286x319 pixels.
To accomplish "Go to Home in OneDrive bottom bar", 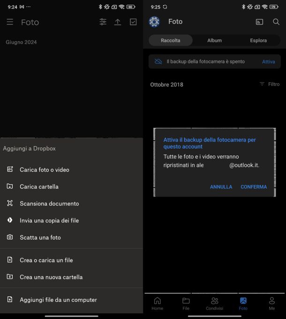I will coord(158,303).
